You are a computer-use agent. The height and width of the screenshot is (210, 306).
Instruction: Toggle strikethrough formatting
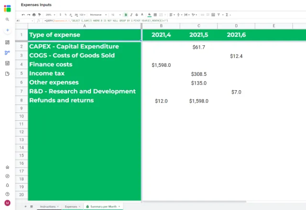(x=137, y=15)
